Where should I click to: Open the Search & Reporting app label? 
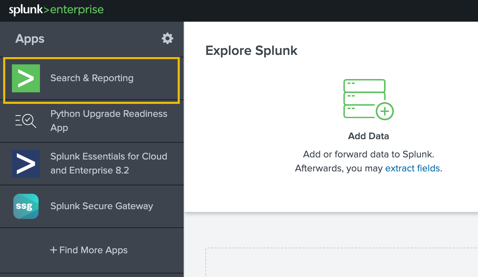(x=92, y=78)
